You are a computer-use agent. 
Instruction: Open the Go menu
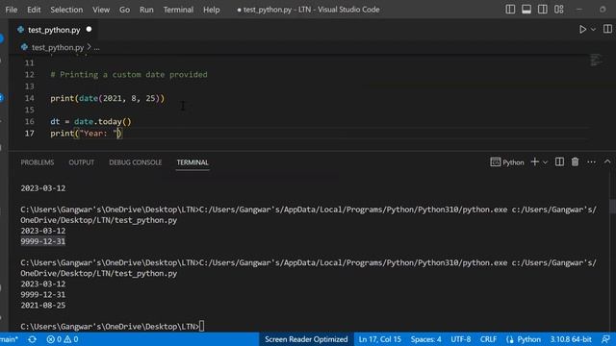click(124, 10)
